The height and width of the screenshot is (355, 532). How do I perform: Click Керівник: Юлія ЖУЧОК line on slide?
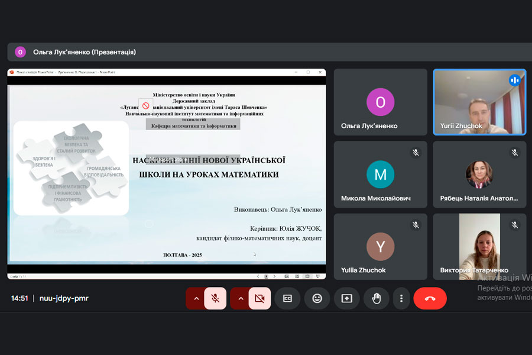pyautogui.click(x=286, y=228)
